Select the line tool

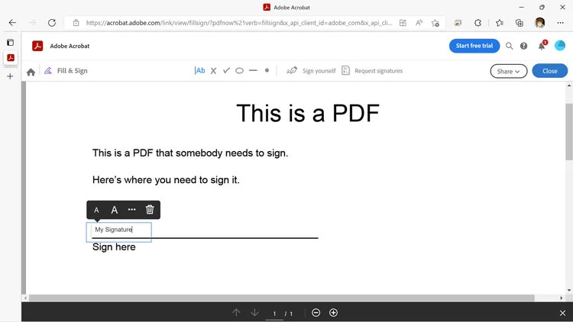pyautogui.click(x=253, y=71)
